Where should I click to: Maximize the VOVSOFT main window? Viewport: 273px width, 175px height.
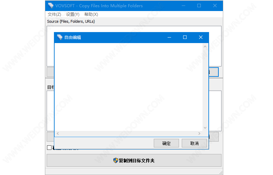199,6
